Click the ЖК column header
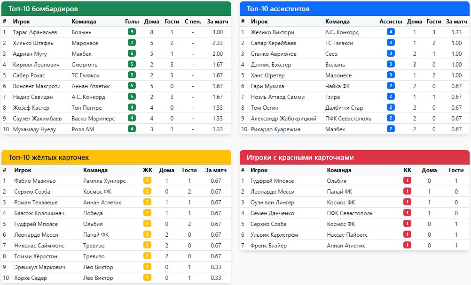Image resolution: width=471 pixels, height=285 pixels. (147, 170)
